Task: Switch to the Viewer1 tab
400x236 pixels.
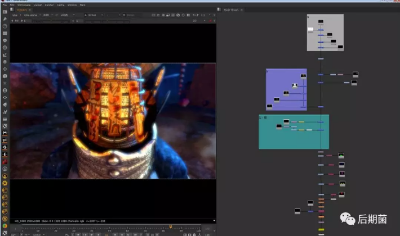Action: coord(21,10)
